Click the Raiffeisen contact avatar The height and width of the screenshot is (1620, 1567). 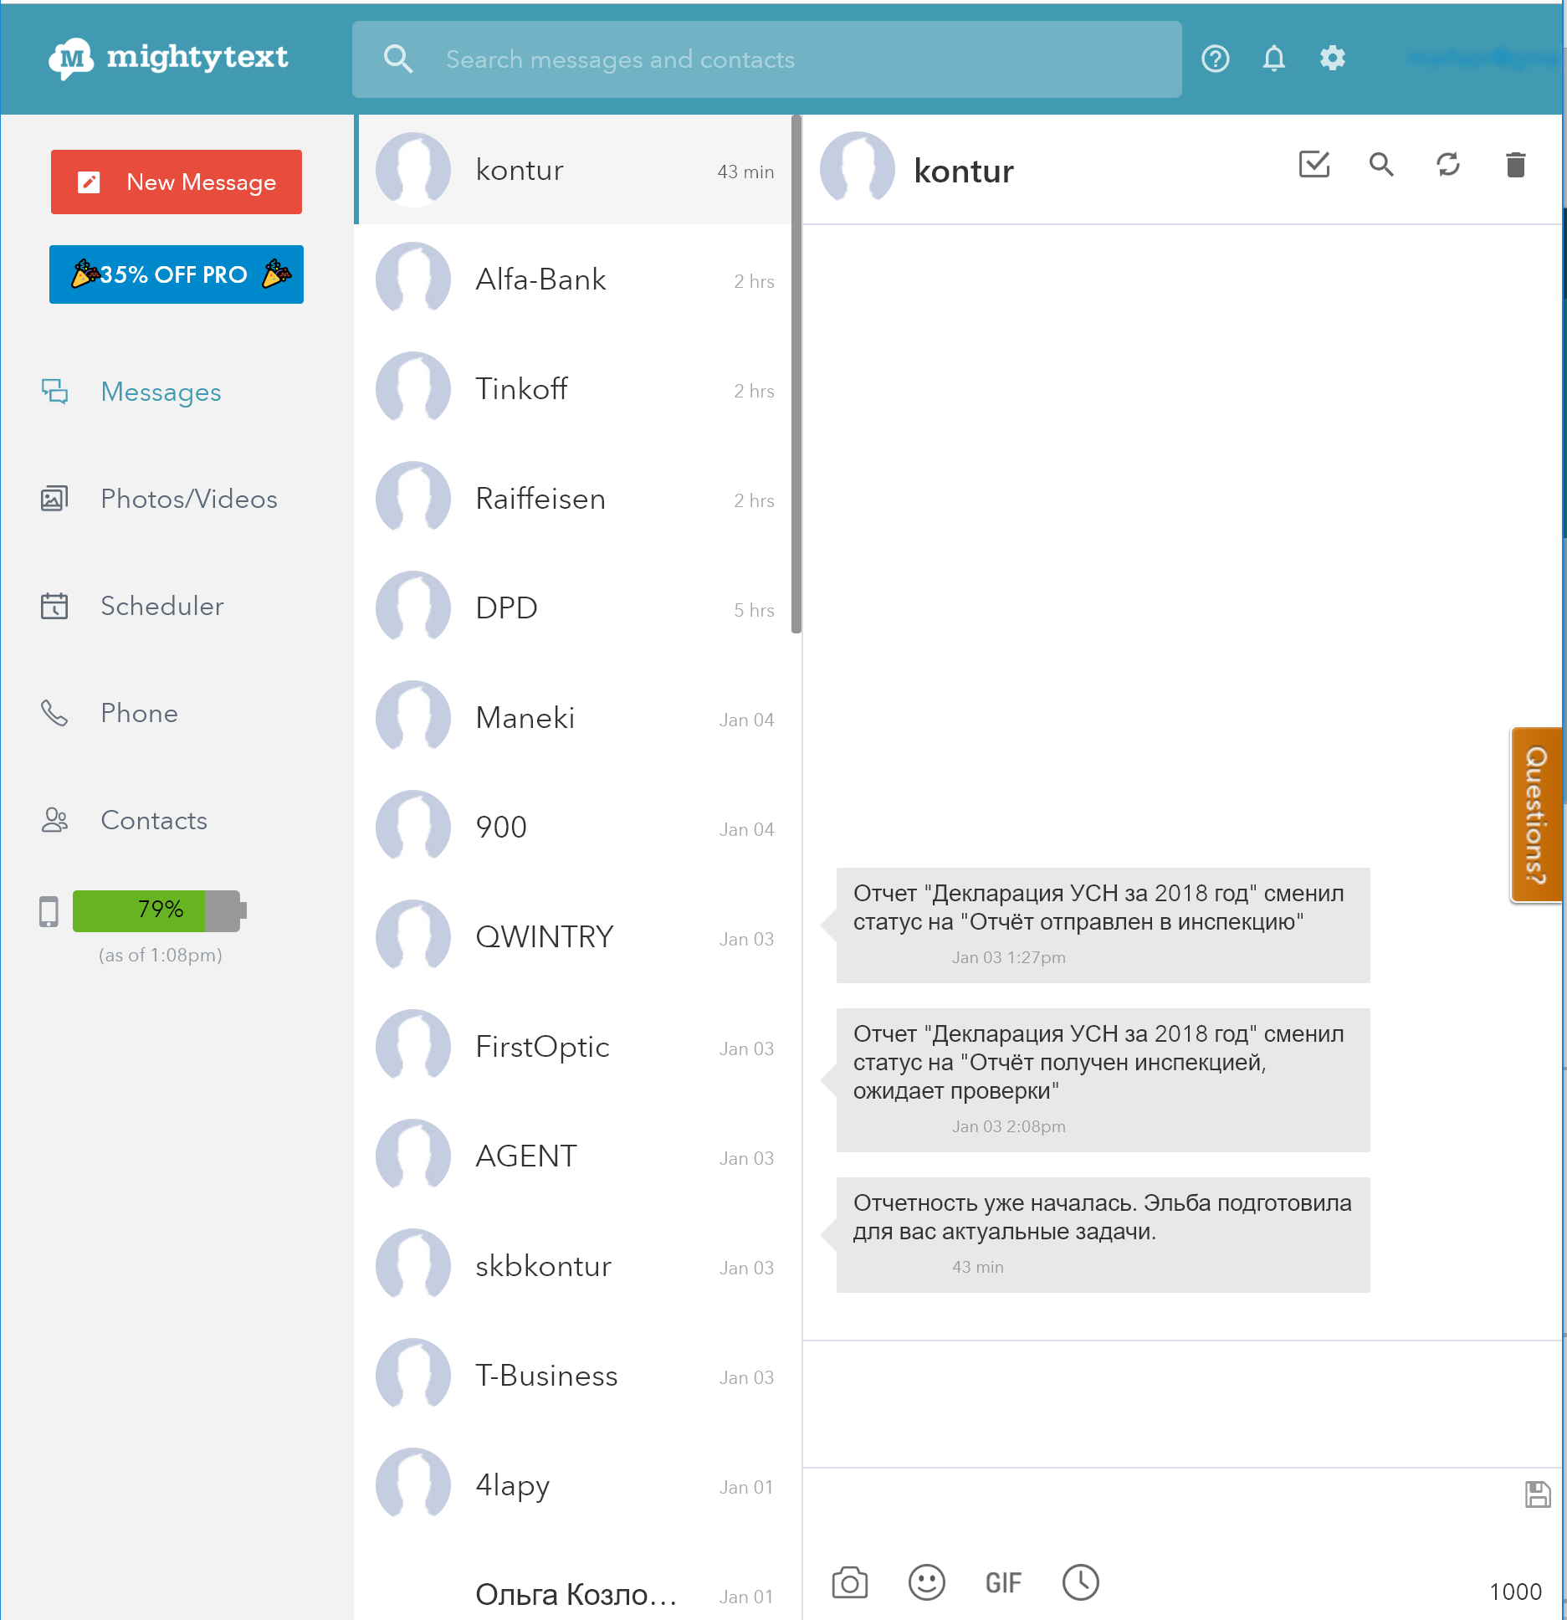[413, 499]
